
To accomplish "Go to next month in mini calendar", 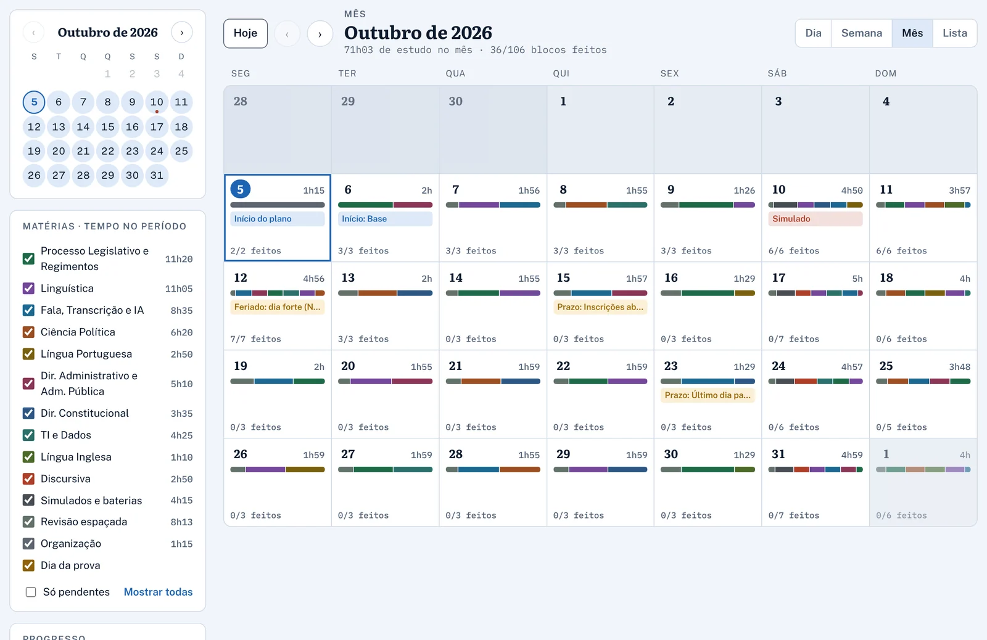I will 181,32.
